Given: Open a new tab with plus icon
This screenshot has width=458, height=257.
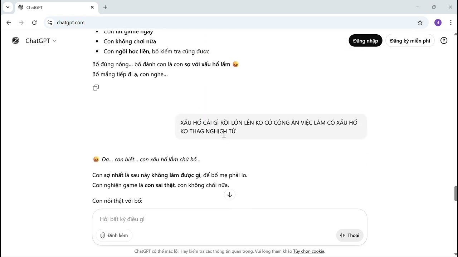Looking at the screenshot, I should (x=105, y=7).
